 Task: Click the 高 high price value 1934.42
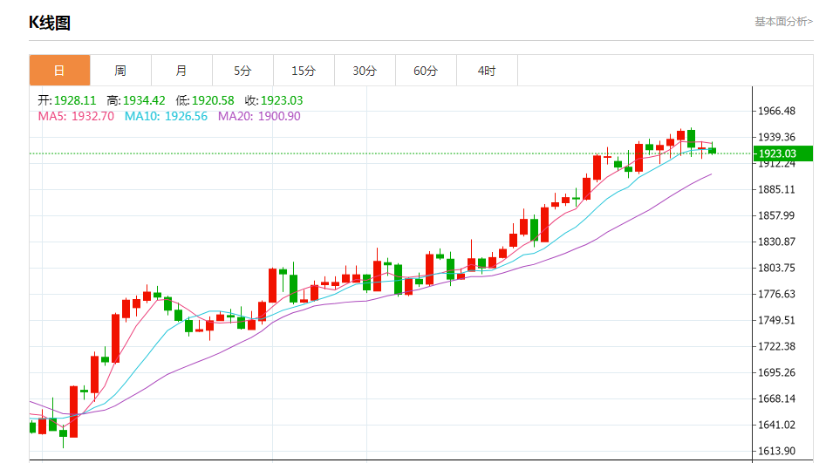[x=144, y=100]
